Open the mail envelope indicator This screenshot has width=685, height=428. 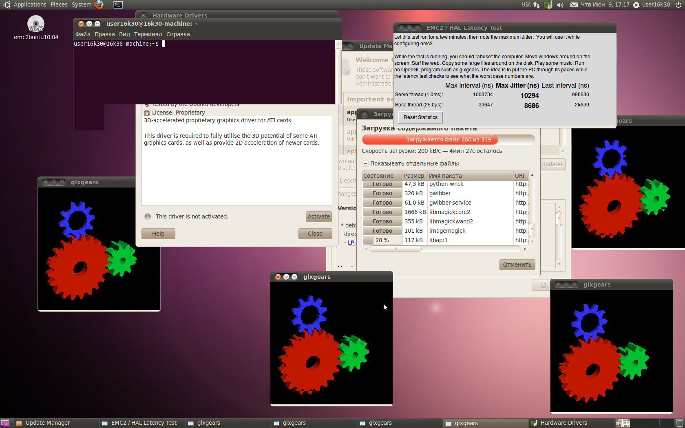click(x=574, y=5)
